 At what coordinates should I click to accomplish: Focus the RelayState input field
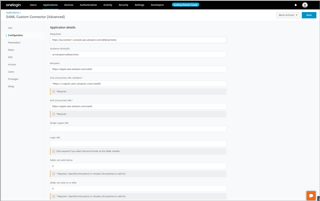138,40
